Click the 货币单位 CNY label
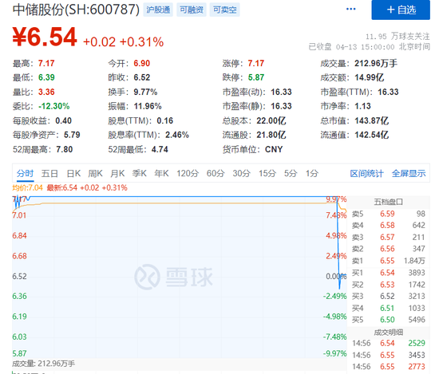 pos(274,149)
